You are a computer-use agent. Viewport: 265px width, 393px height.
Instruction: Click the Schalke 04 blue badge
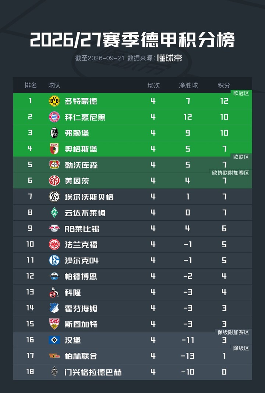tap(54, 260)
